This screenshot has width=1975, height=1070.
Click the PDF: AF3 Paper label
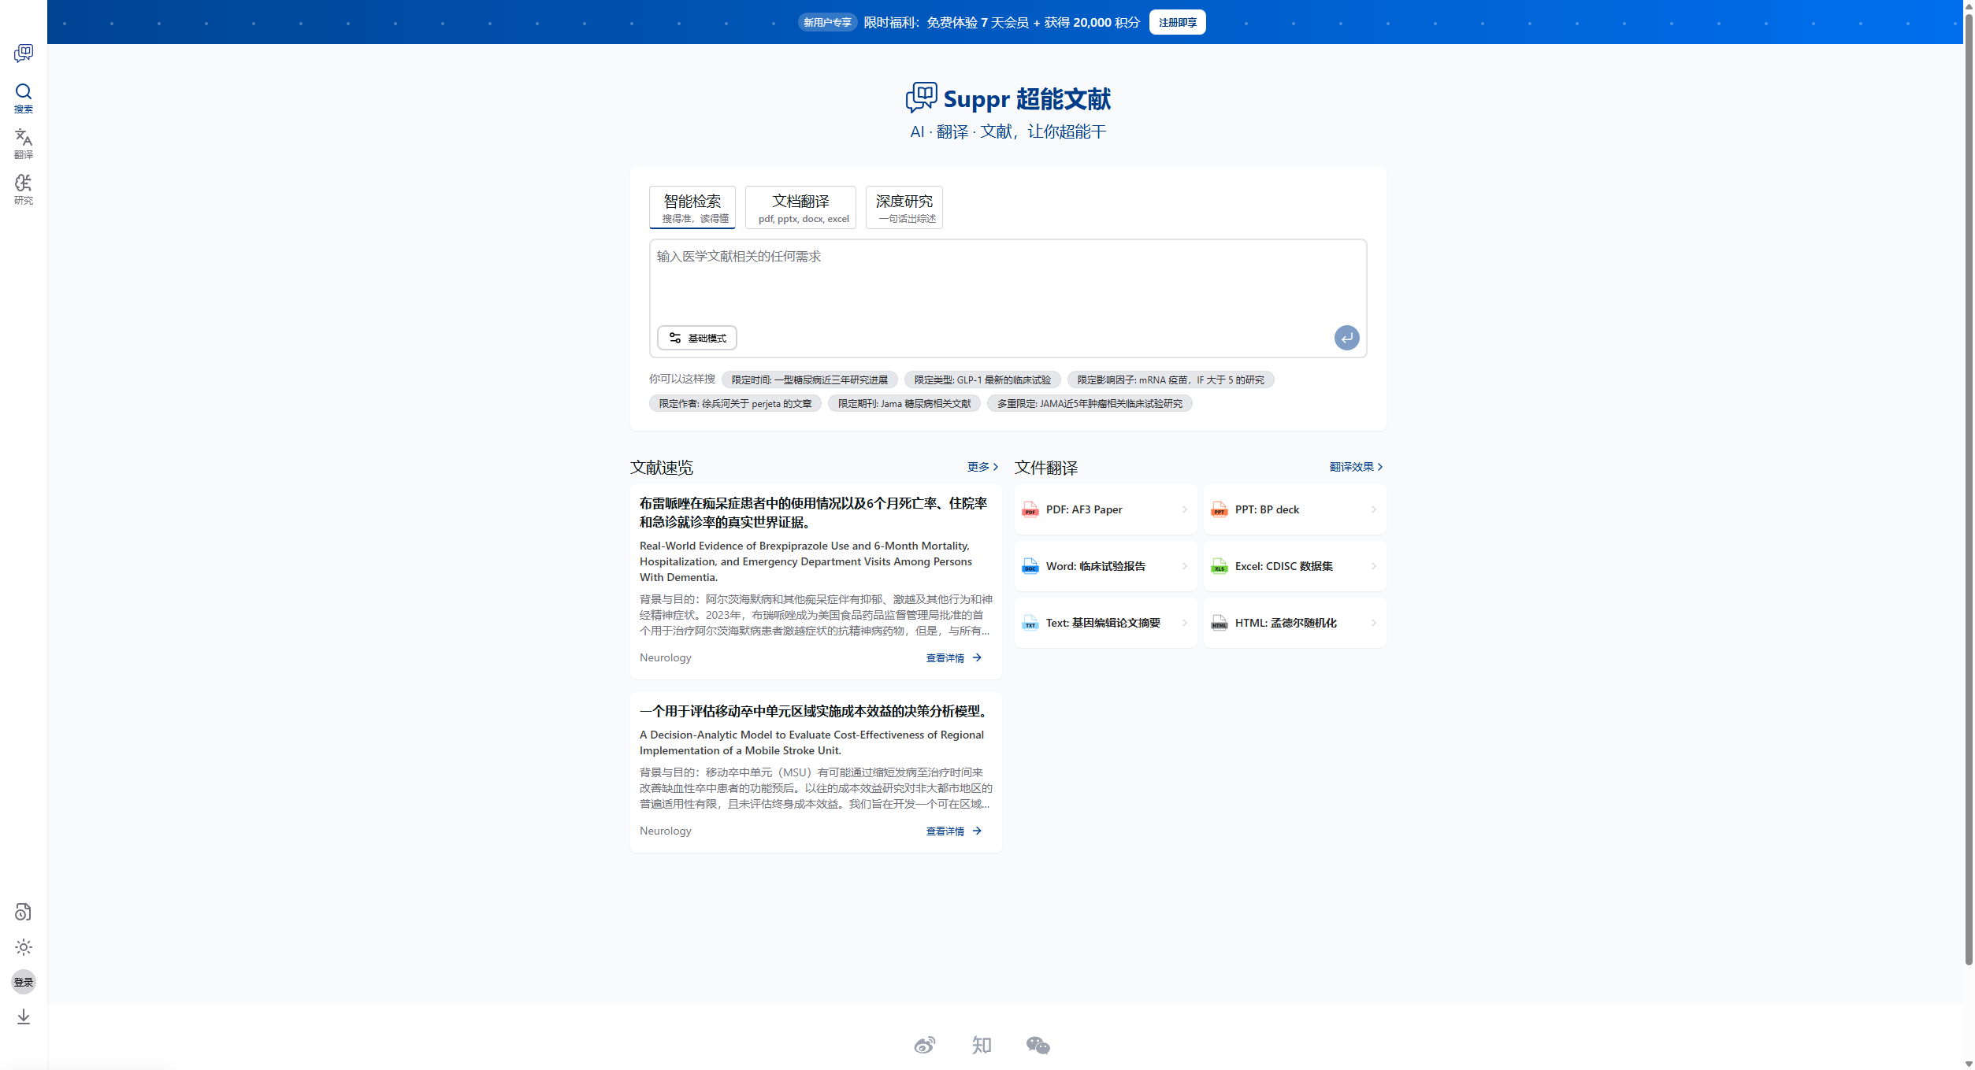click(x=1084, y=509)
